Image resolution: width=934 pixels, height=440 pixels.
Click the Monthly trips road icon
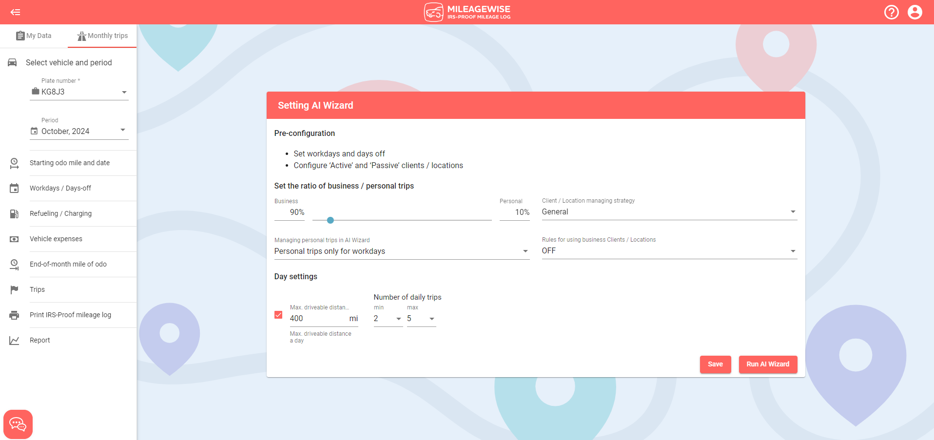click(81, 36)
